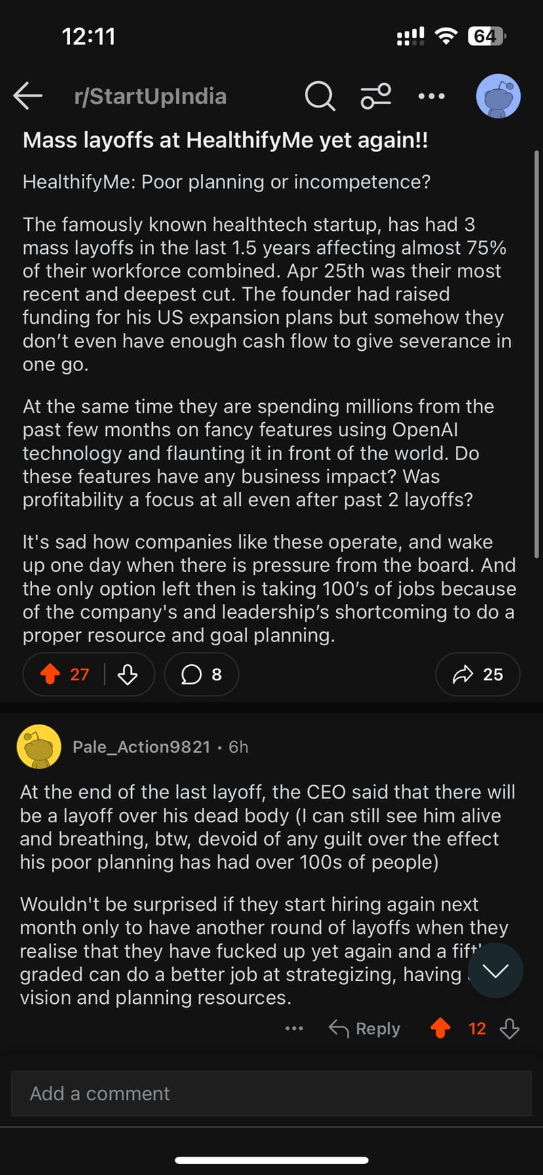Tap the floating down-chevron jump button
The image size is (543, 1175).
[495, 970]
